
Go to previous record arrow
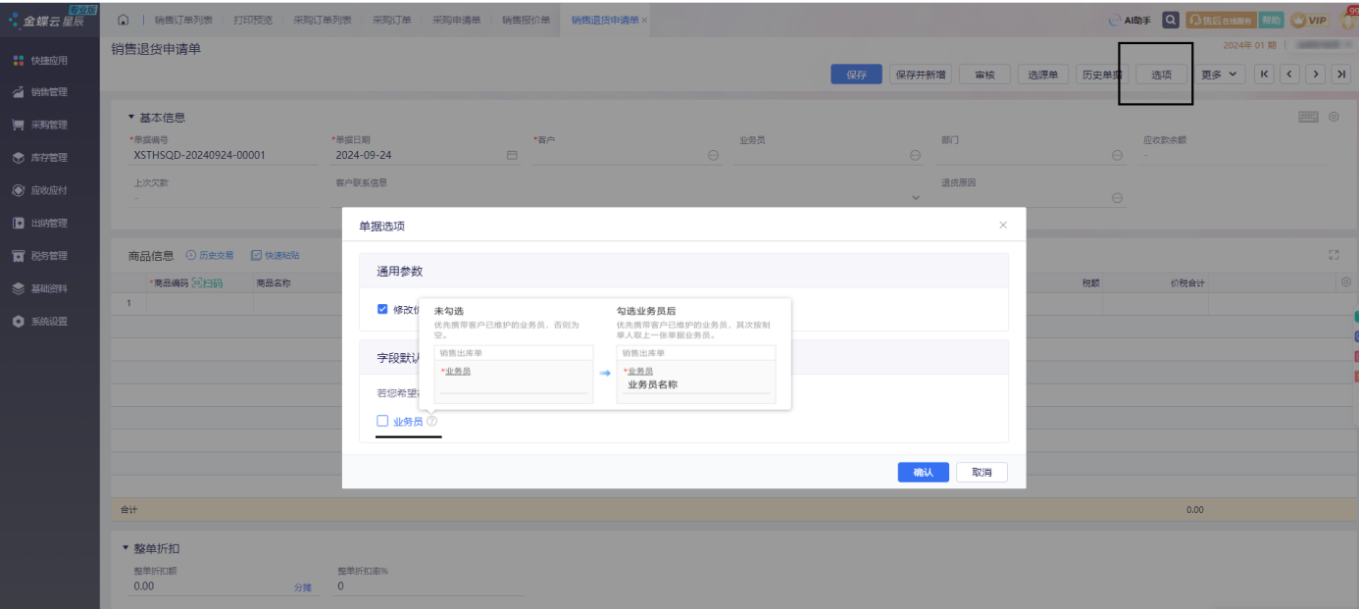click(1289, 74)
